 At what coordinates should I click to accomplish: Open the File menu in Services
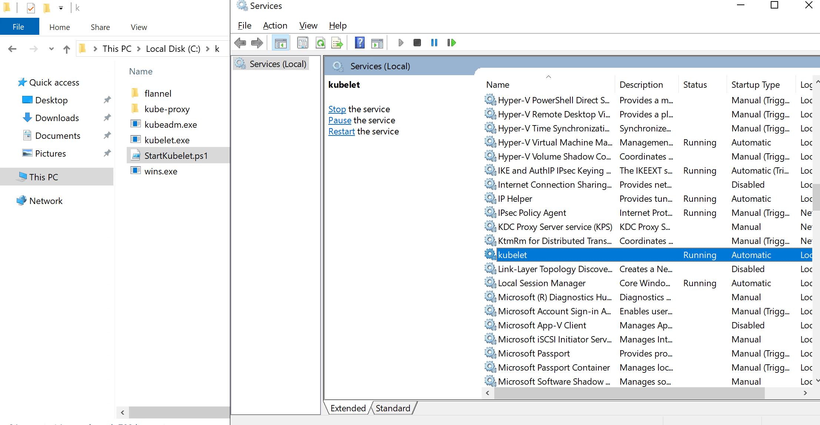tap(245, 26)
